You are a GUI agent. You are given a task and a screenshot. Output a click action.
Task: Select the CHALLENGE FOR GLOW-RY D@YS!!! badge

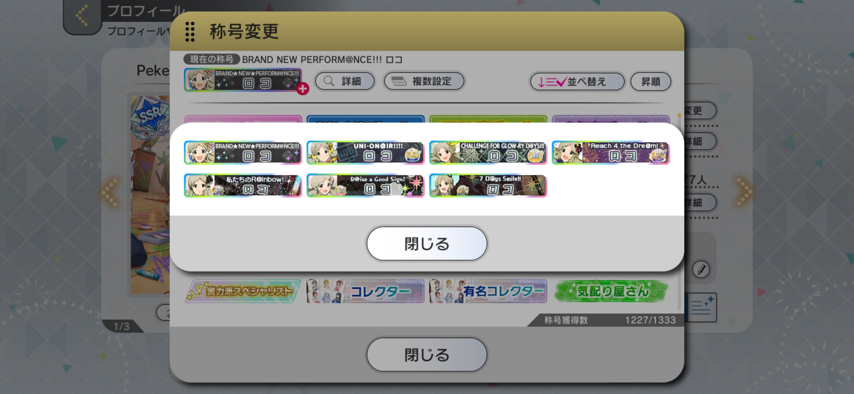(488, 153)
